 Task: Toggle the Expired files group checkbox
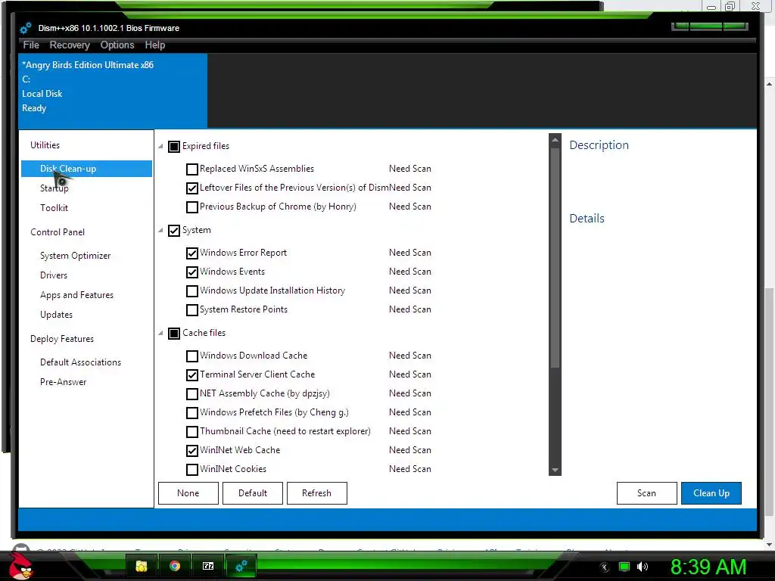tap(174, 147)
